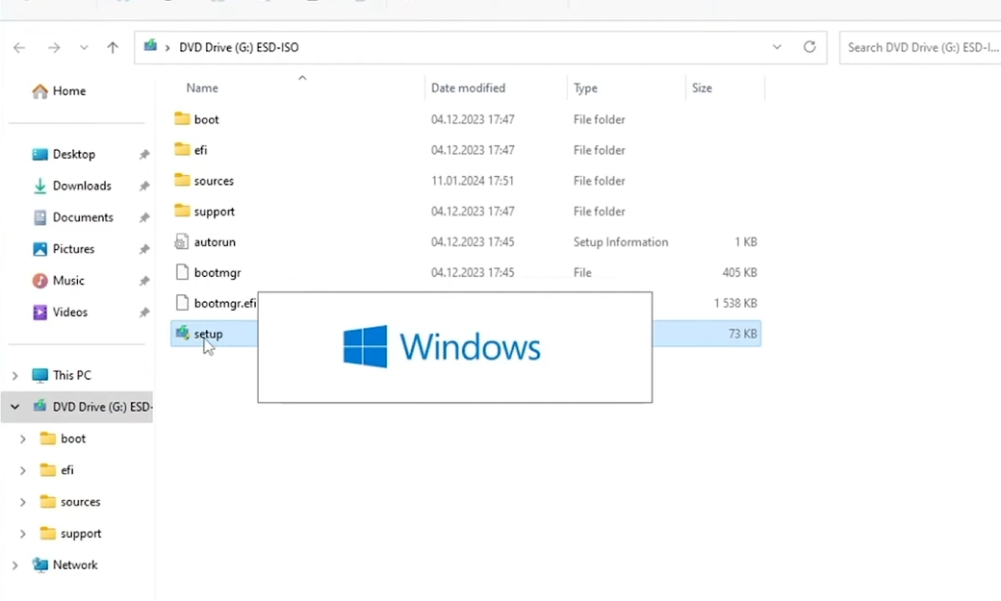This screenshot has width=1001, height=601.
Task: Expand the boot folder in the sidebar
Action: (22, 438)
